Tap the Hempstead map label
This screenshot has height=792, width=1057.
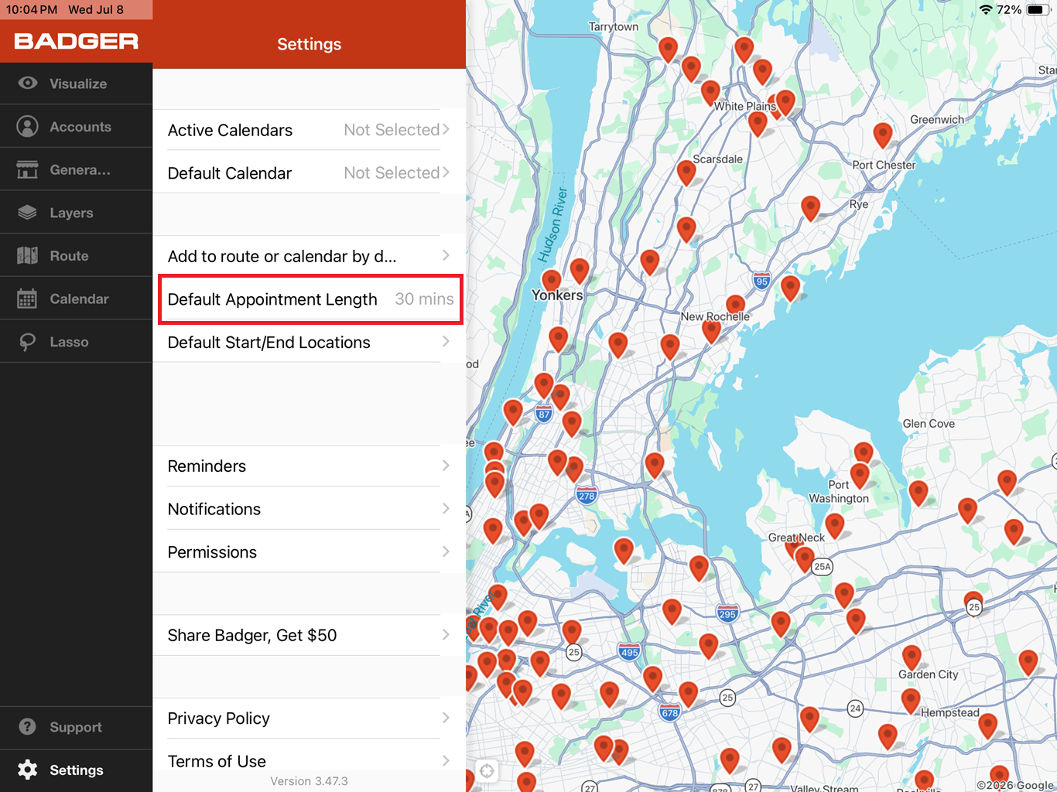point(950,713)
